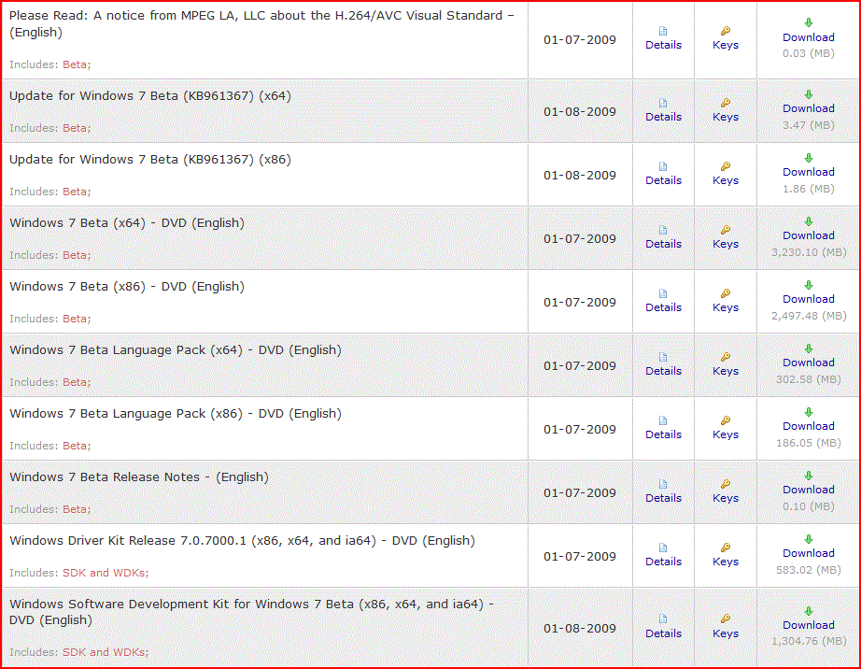861x669 pixels.
Task: Select date 01-08-2009 in KB961367 (x64) row
Action: coord(580,112)
